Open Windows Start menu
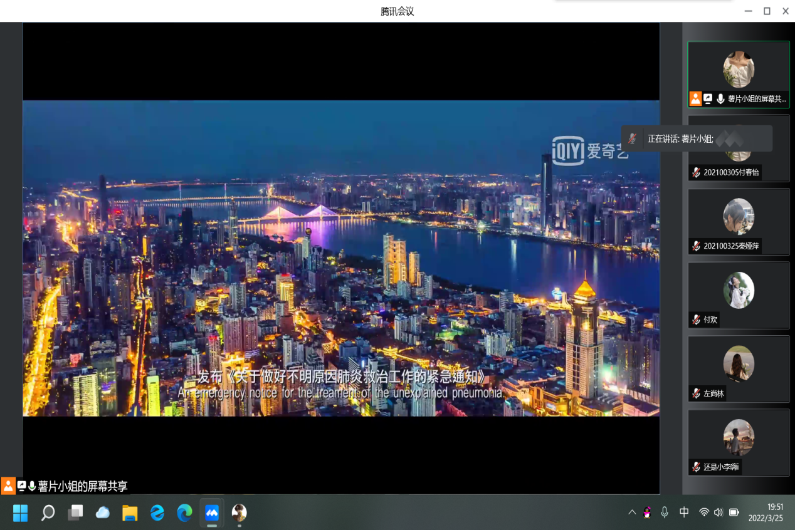Screen dimensions: 795x530 [x=21, y=513]
